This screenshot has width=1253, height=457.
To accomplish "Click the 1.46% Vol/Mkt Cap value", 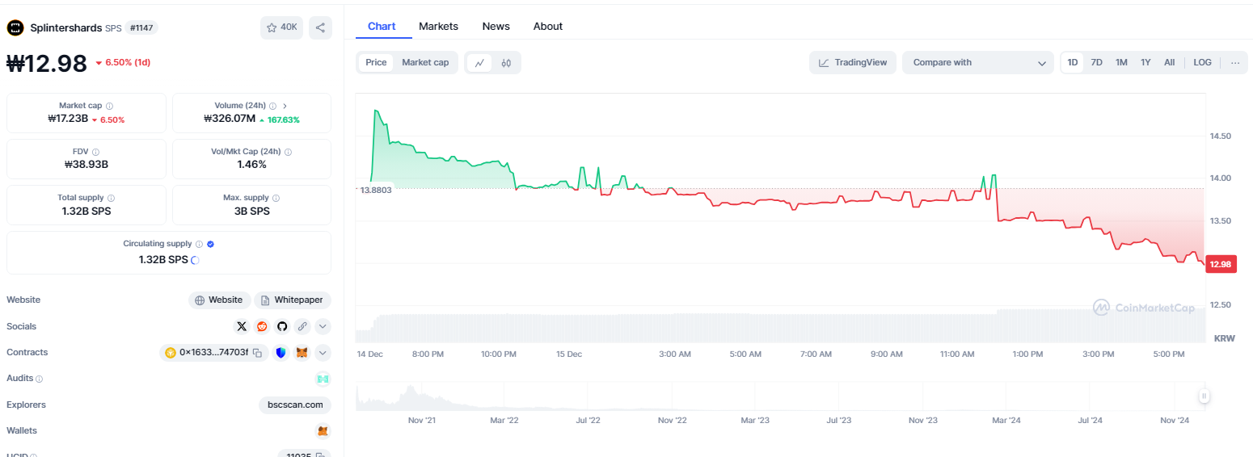I will (251, 164).
